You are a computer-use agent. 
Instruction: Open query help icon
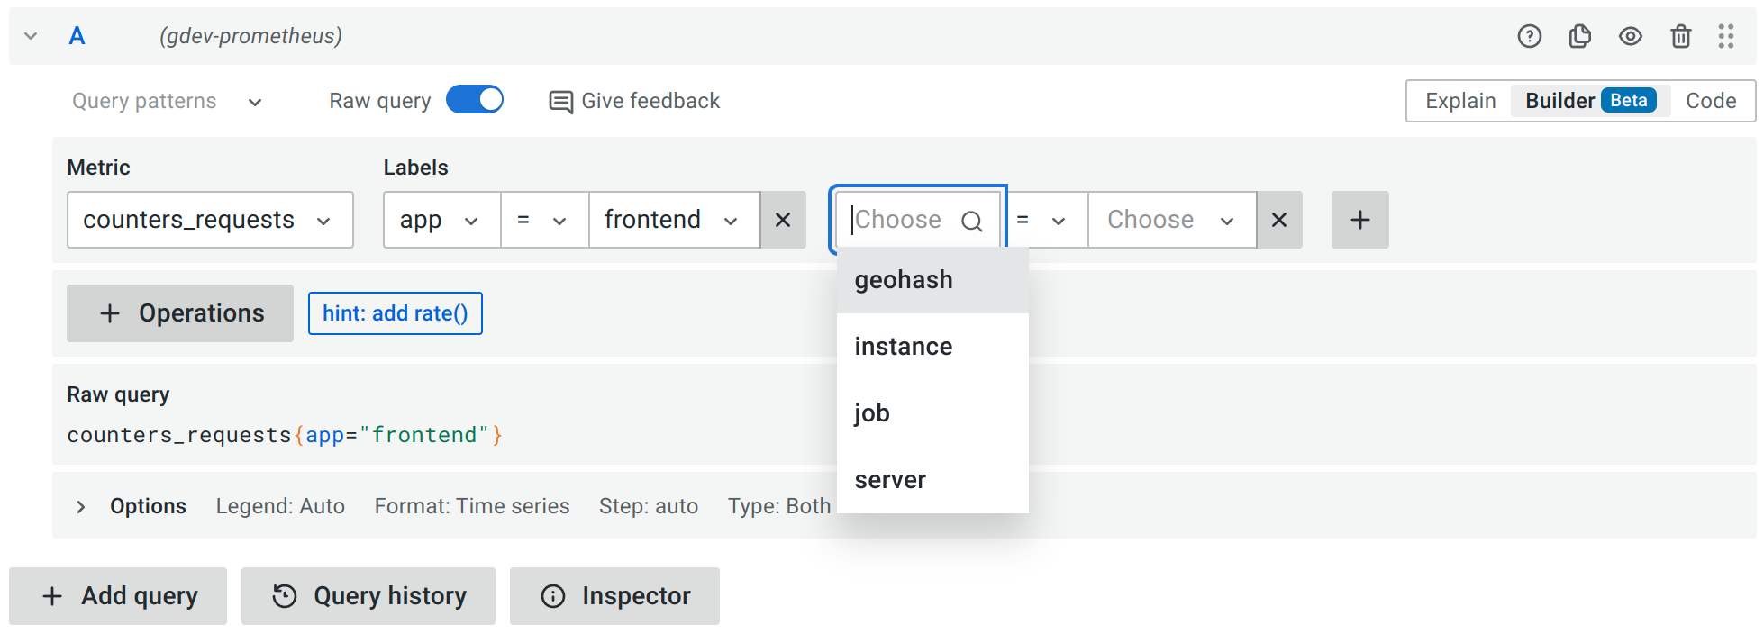point(1529,36)
